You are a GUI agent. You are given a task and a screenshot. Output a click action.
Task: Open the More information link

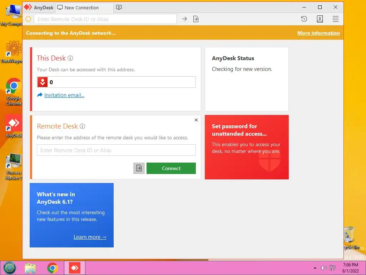318,33
